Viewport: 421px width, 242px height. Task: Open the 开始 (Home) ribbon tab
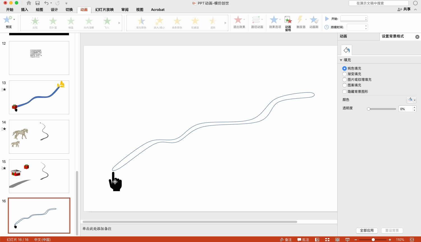pyautogui.click(x=10, y=10)
